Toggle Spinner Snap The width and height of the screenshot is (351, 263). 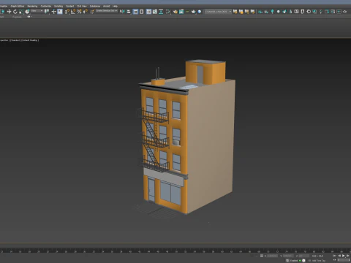(86, 12)
